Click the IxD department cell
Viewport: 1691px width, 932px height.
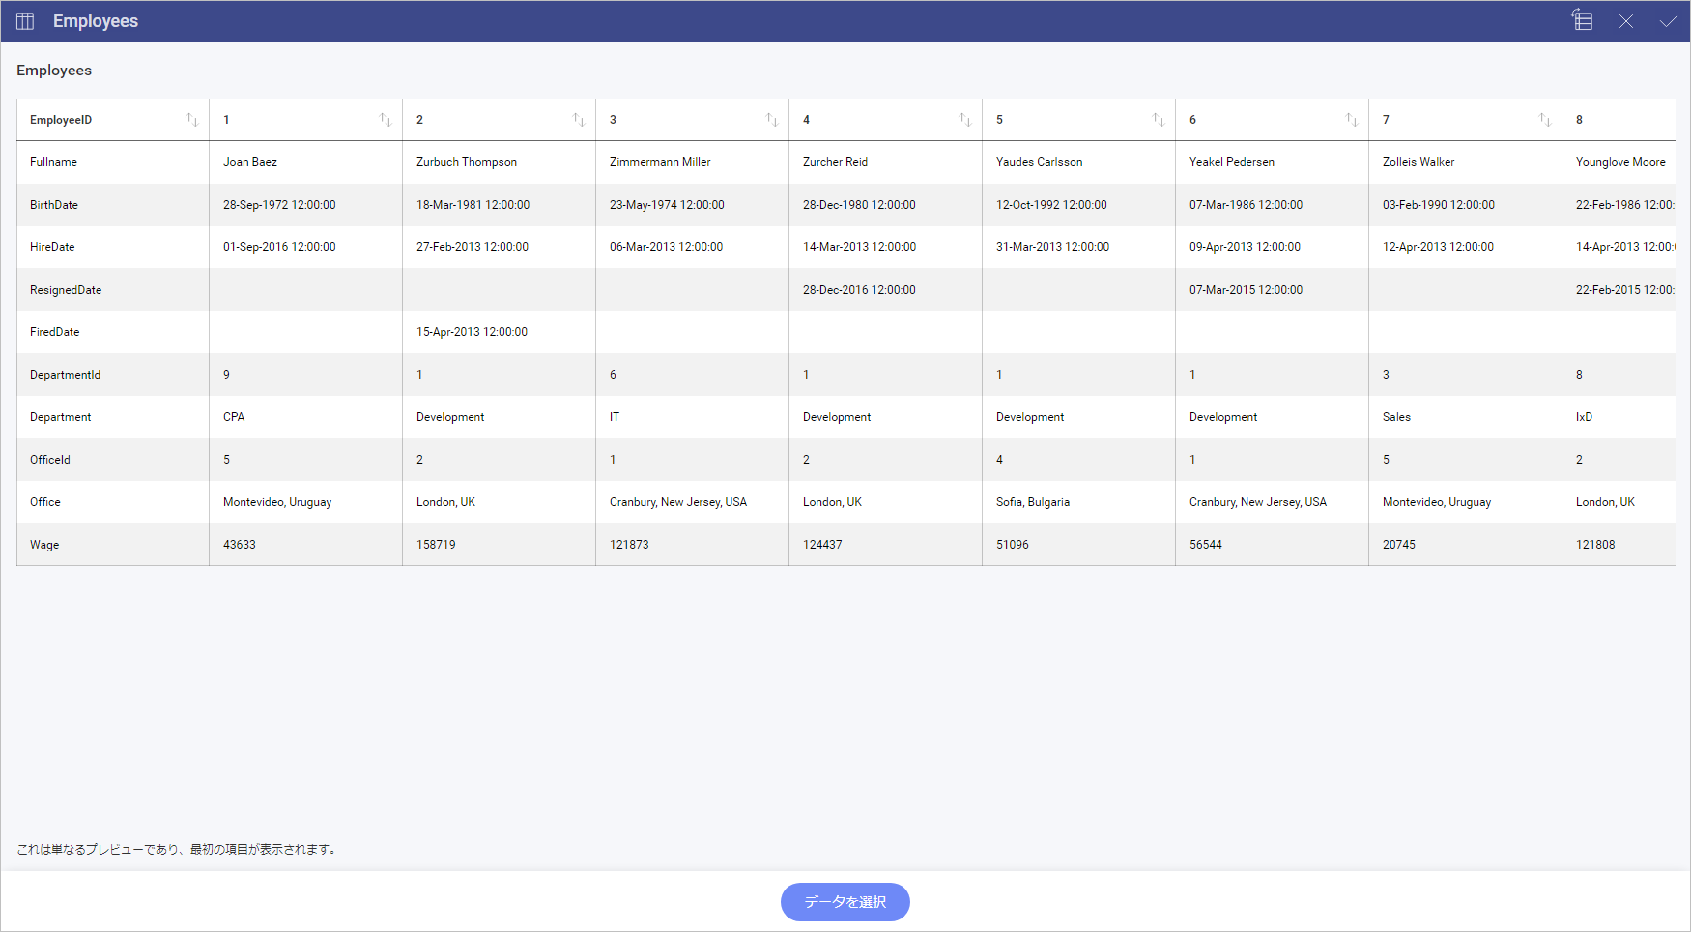point(1619,417)
